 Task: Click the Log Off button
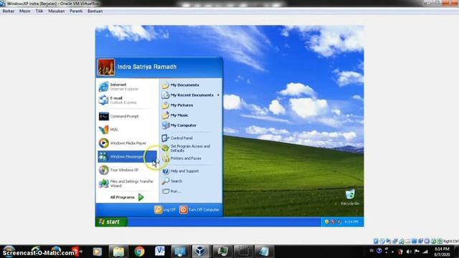pyautogui.click(x=165, y=210)
